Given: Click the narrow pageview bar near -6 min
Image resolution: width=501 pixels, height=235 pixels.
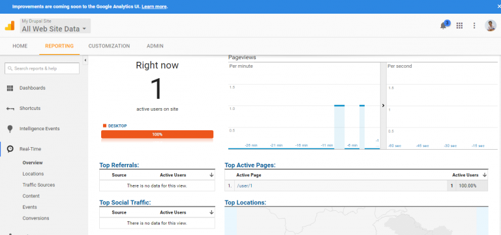Looking at the screenshot, I should coord(362,127).
